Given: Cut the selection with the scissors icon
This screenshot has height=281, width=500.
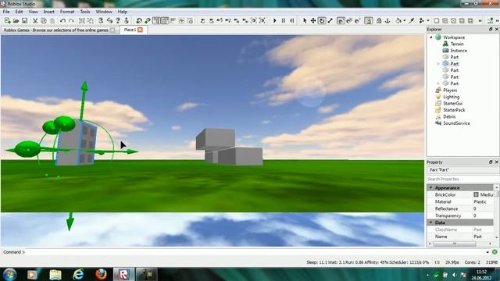Looking at the screenshot, I should [x=35, y=21].
